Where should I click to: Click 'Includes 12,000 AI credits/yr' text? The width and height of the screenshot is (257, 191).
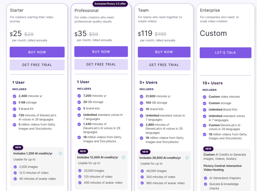pyautogui.click(x=98, y=157)
